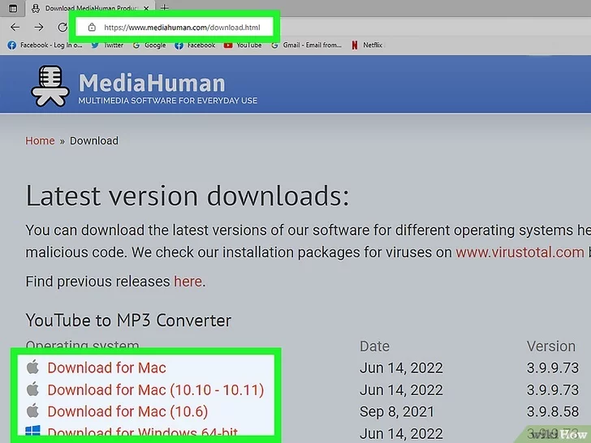Click MULTIMEDIA SOFTWARE FOR EVERYDAY USE tagline
591x443 pixels.
[x=168, y=101]
